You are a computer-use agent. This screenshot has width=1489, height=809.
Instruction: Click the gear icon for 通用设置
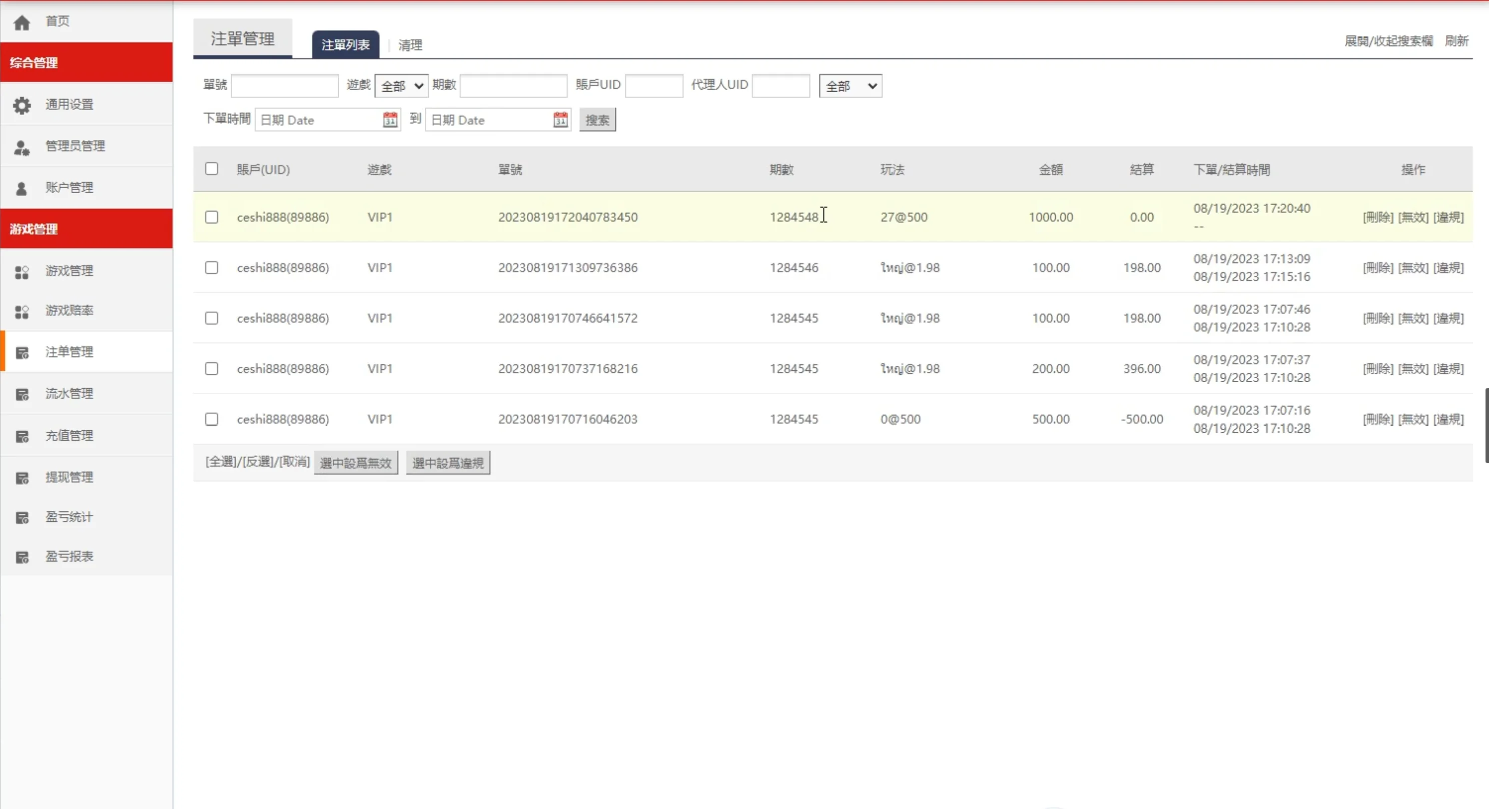pos(22,105)
